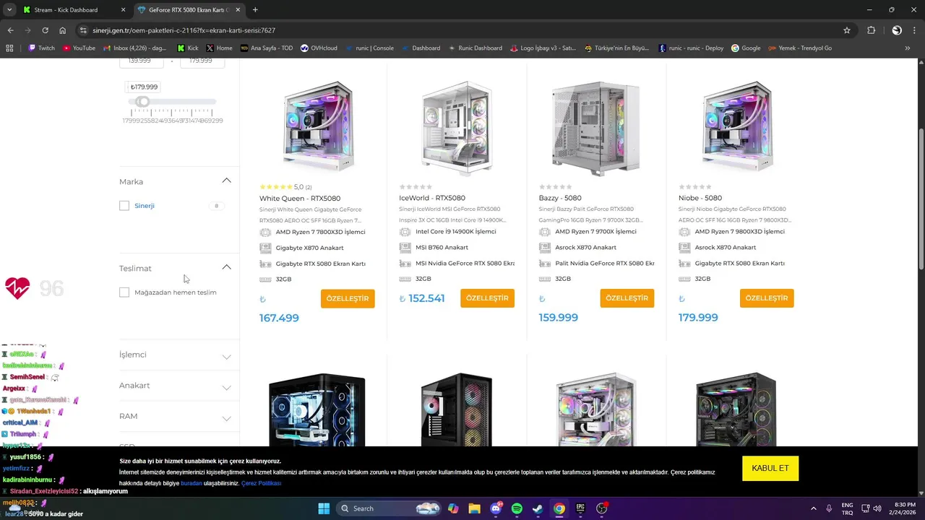Open Discord from the taskbar

pyautogui.click(x=496, y=508)
